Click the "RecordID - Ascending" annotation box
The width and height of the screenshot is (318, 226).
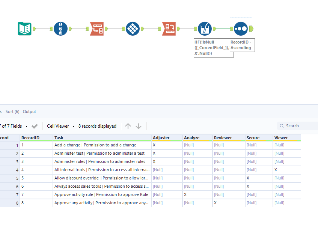[x=242, y=45]
